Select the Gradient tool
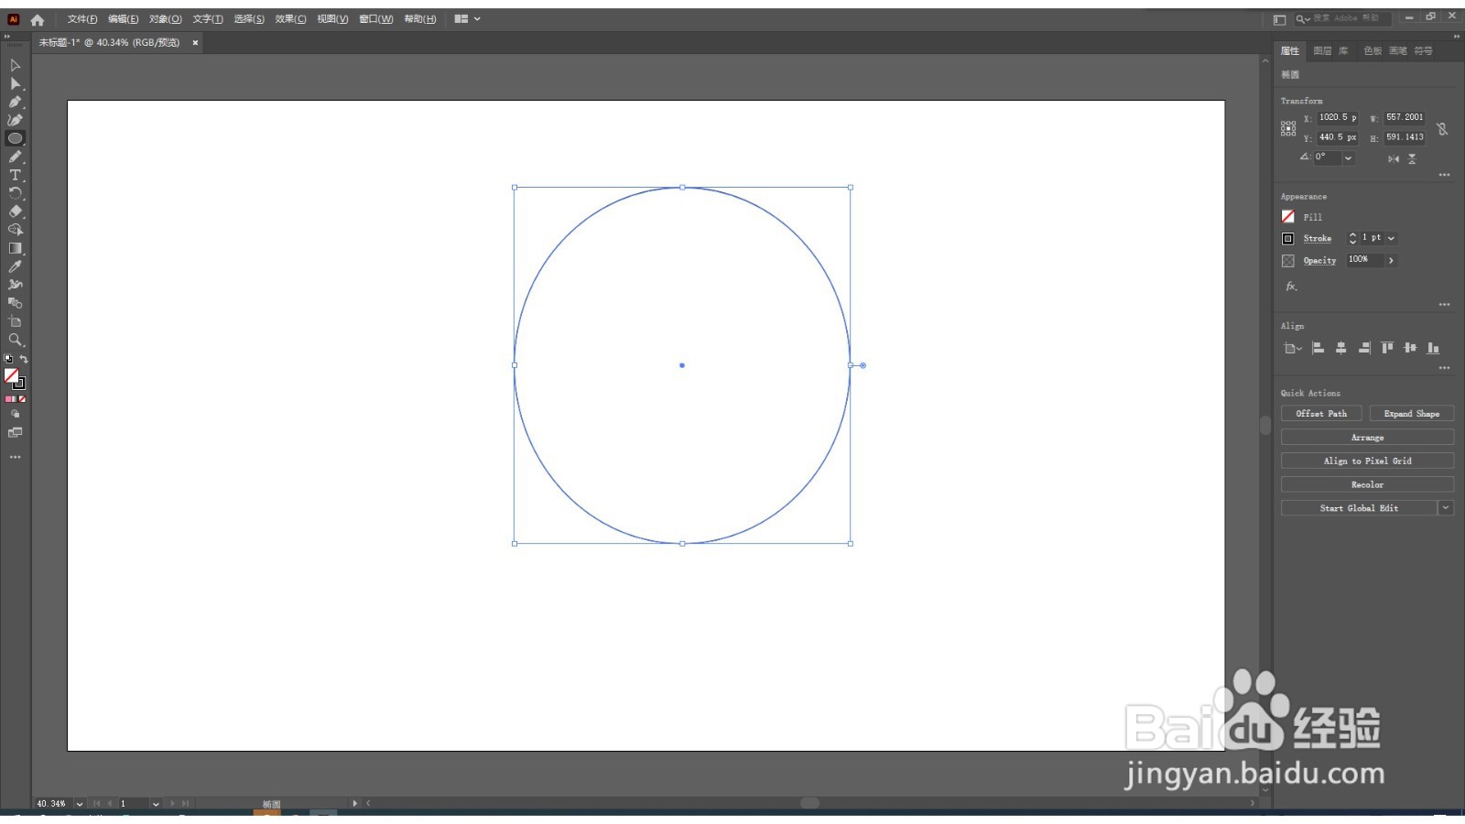The height and width of the screenshot is (824, 1465). (x=15, y=248)
